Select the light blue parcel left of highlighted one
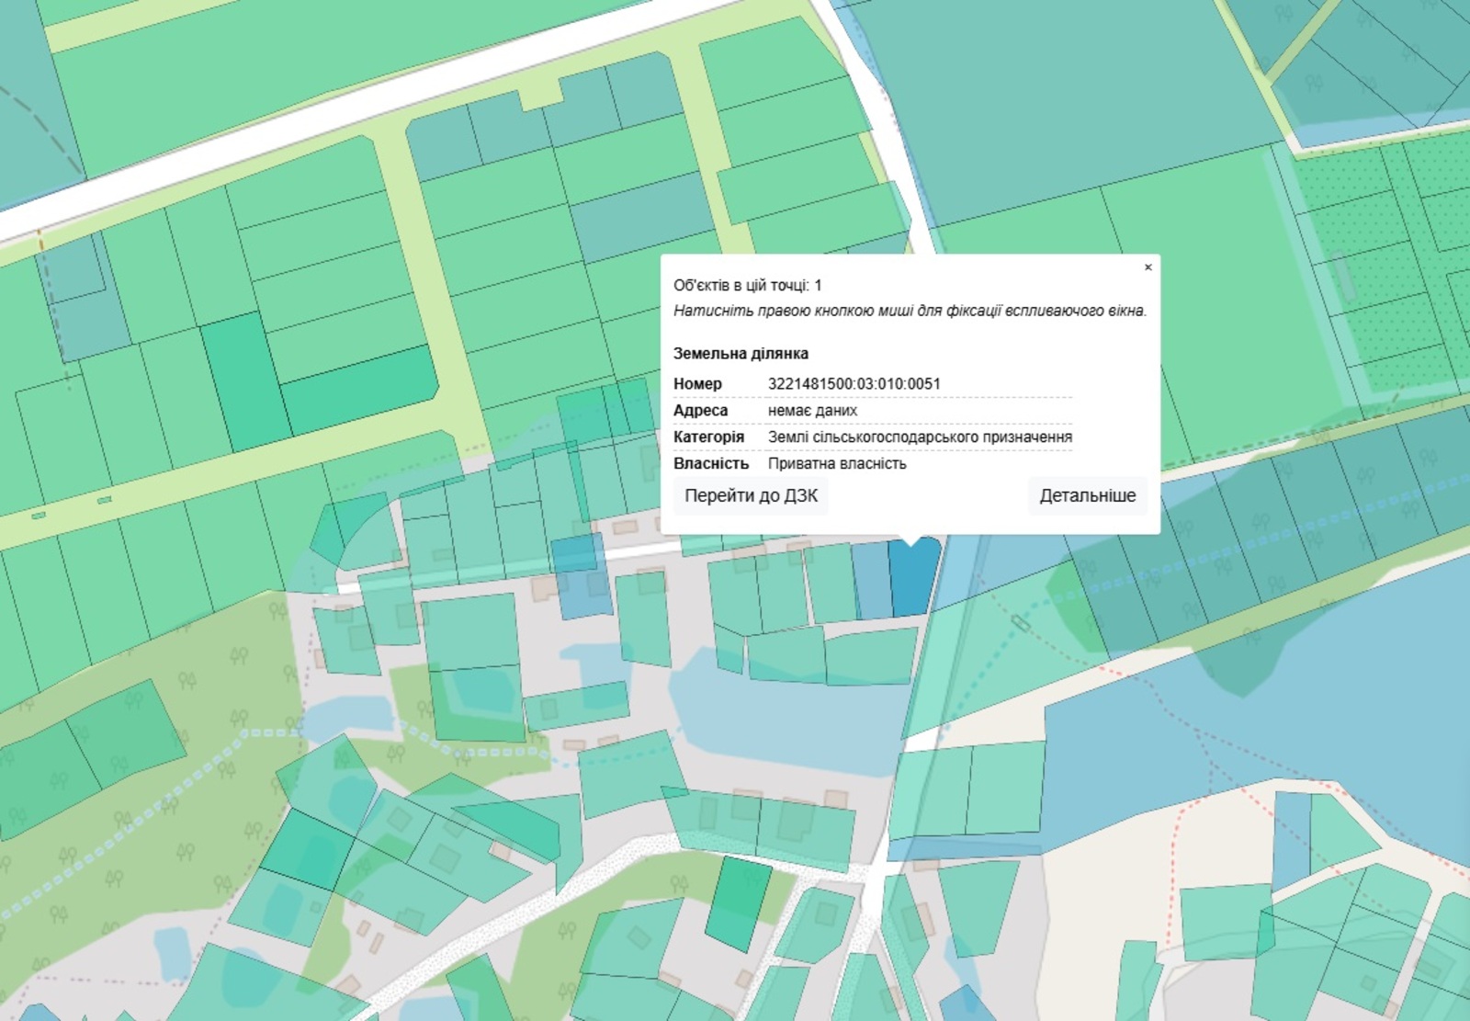This screenshot has height=1021, width=1470. 872,581
